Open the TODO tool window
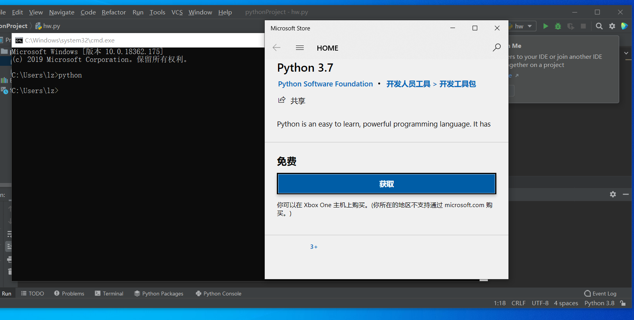This screenshot has height=320, width=634. click(x=32, y=294)
